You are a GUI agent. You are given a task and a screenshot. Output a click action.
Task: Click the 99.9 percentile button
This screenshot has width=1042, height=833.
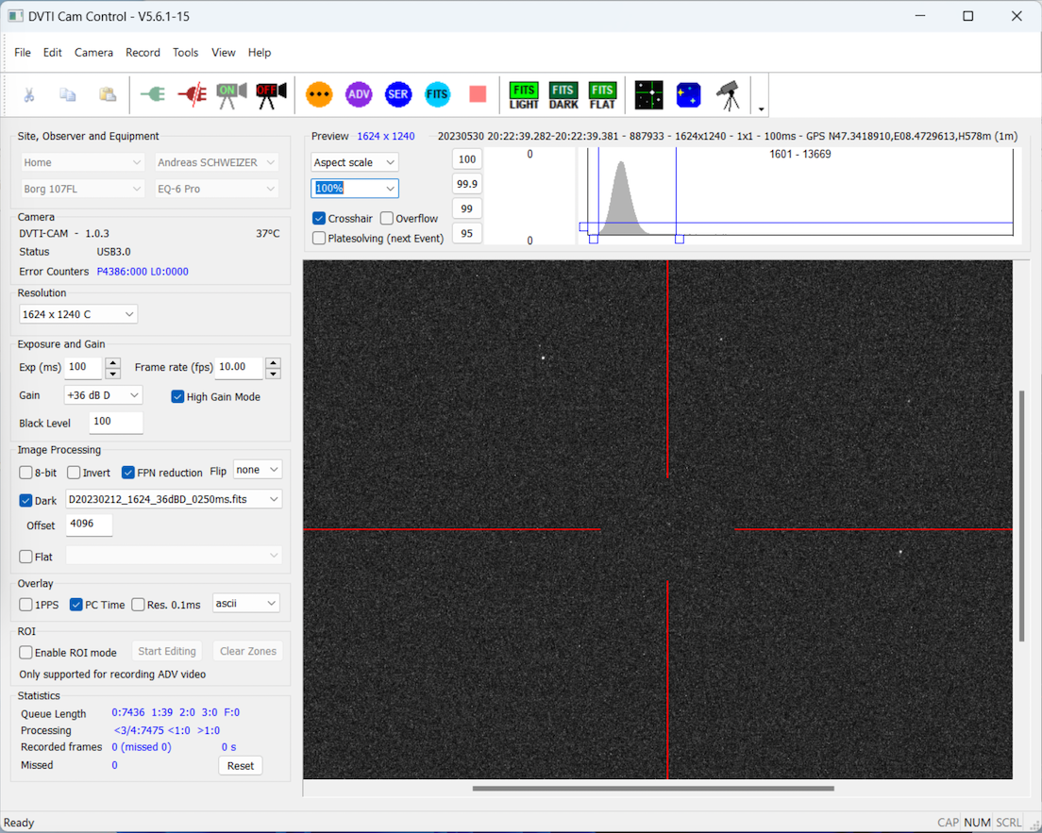pyautogui.click(x=466, y=184)
